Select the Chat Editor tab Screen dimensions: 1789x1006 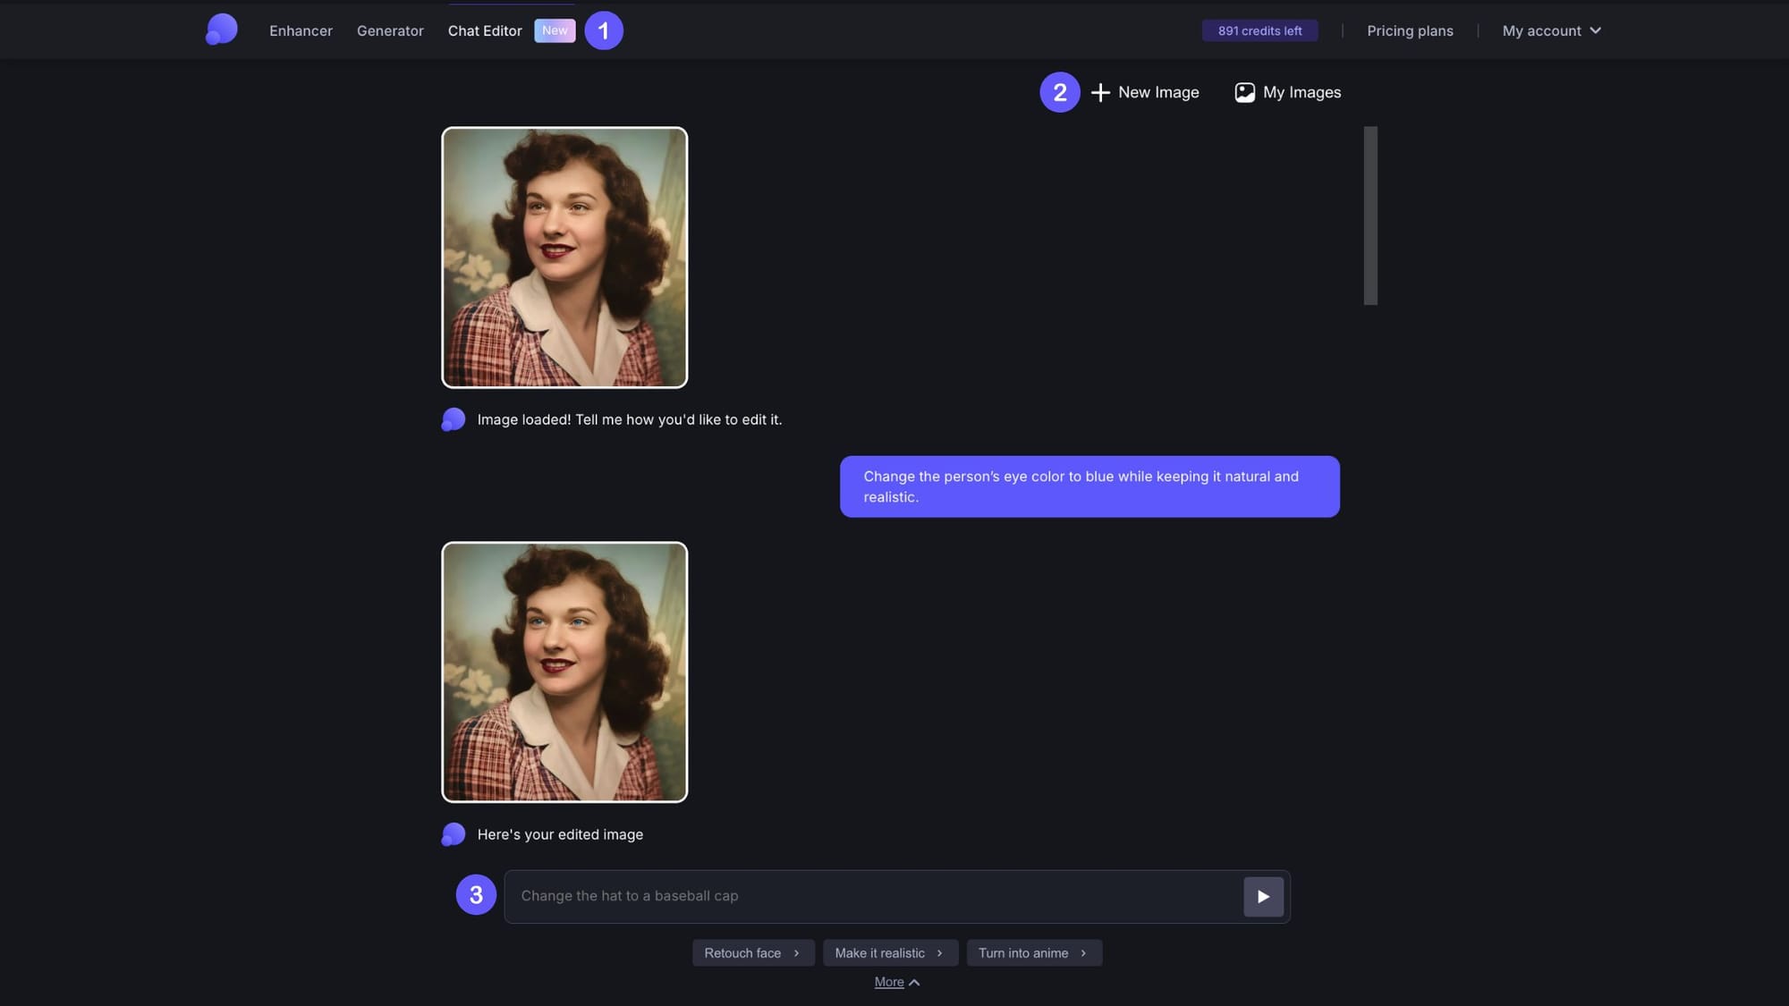pyautogui.click(x=485, y=30)
